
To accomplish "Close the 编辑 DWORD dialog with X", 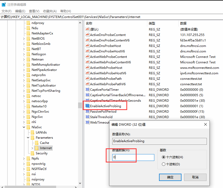I will point(205,124).
